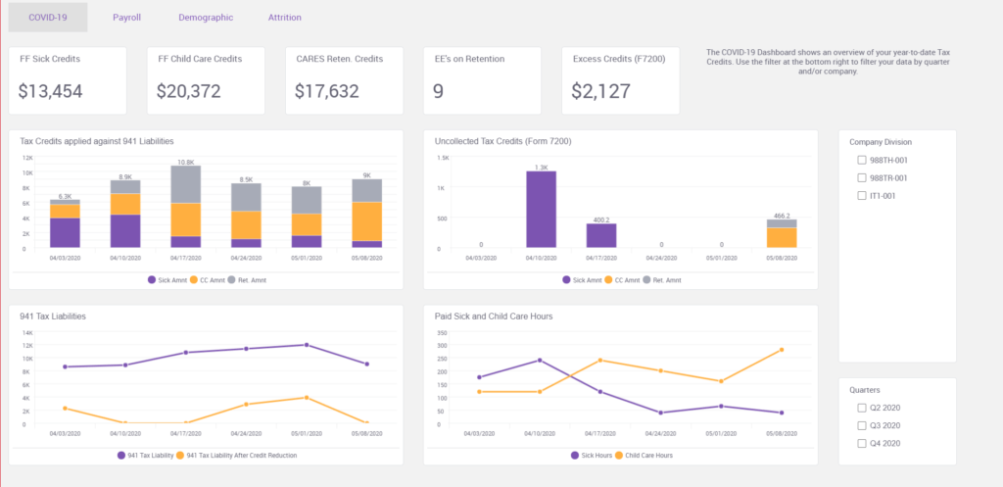The image size is (1003, 487).
Task: Click the 10.8K stacked bar's gray segment
Action: 185,184
